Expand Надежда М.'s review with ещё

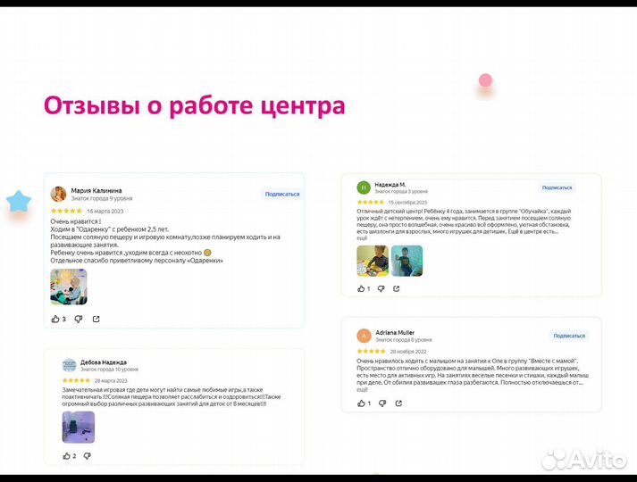(x=362, y=238)
